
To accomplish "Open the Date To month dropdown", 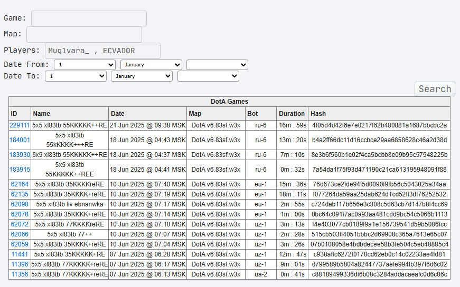I will (142, 76).
